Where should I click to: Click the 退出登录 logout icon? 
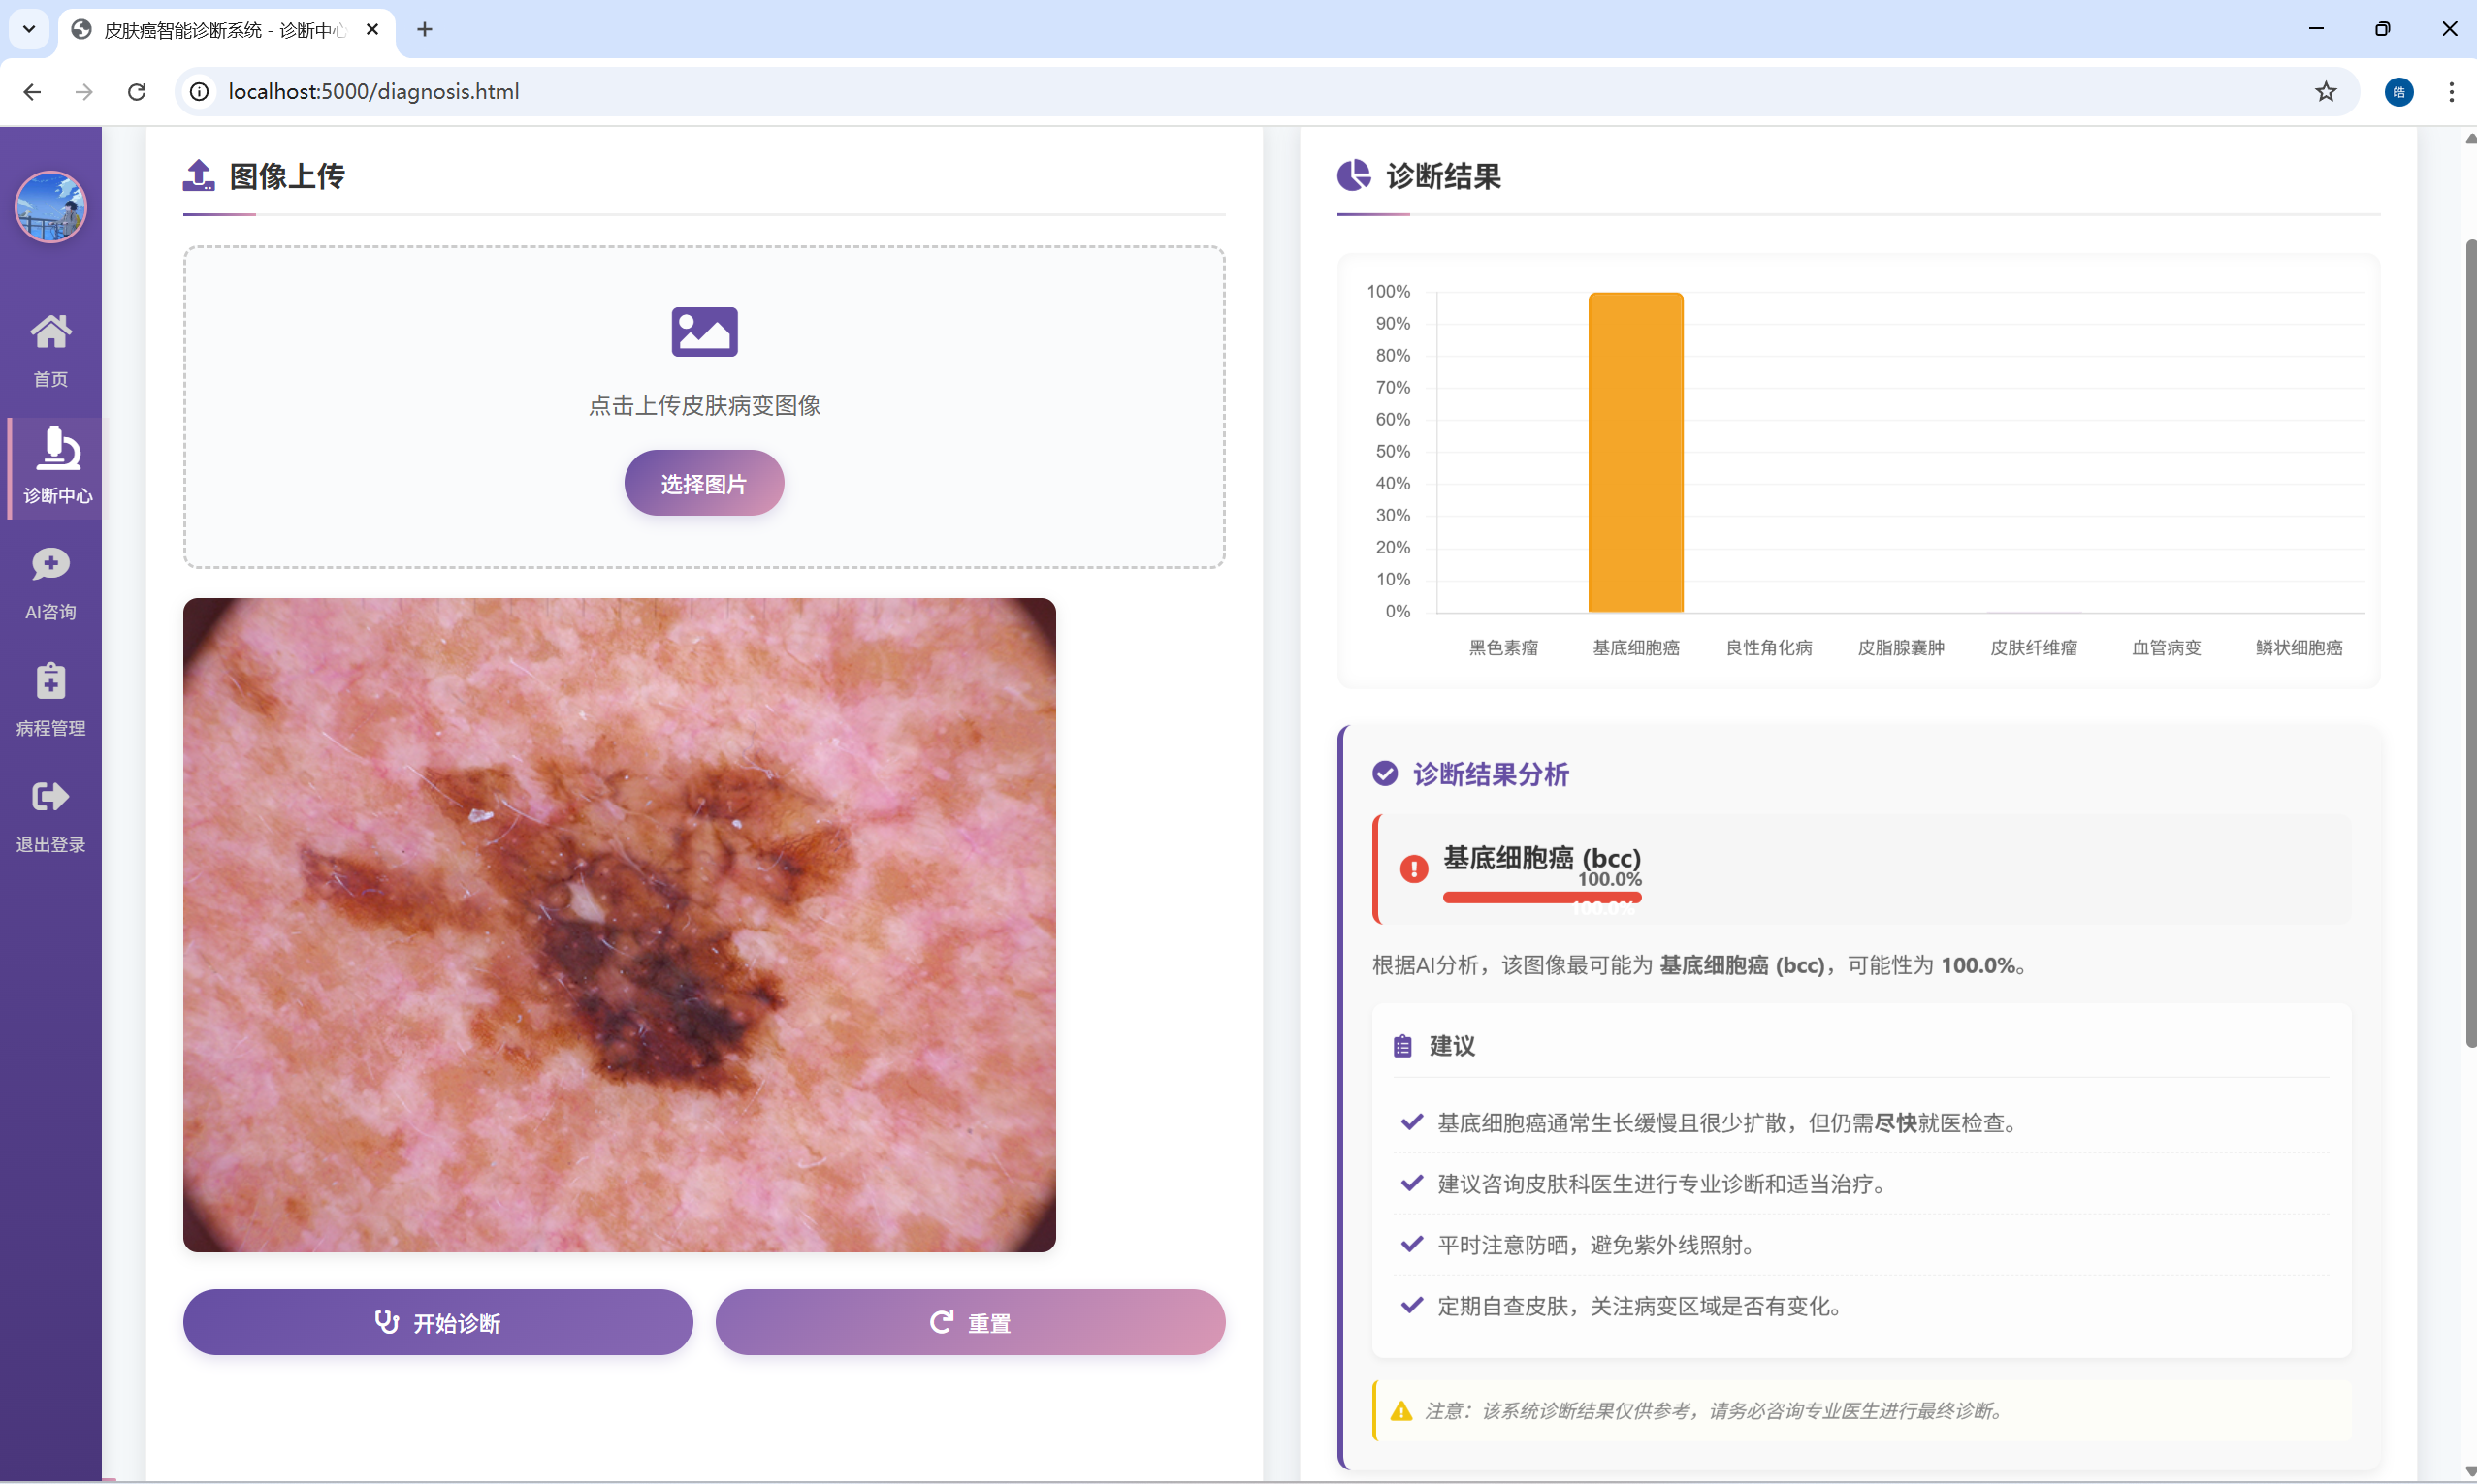pos(50,798)
